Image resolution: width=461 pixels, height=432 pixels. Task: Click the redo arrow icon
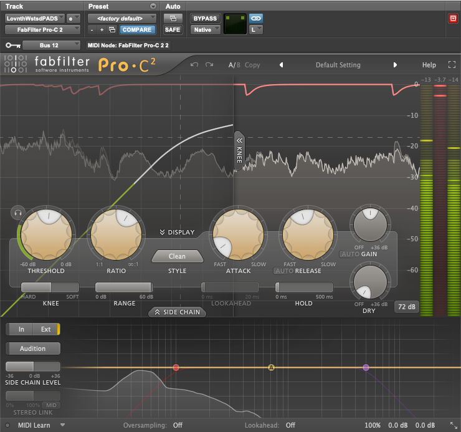(209, 64)
